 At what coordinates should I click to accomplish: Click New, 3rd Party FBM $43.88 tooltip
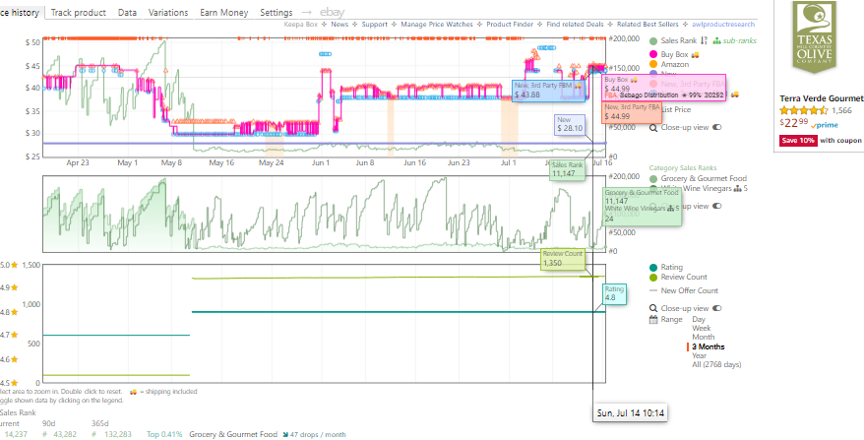coord(548,91)
